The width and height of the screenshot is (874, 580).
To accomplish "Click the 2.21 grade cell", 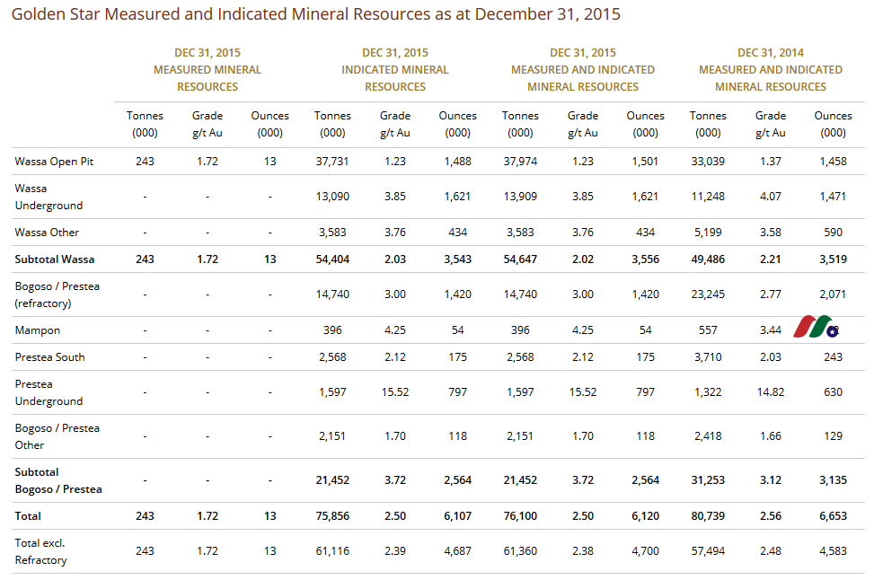I will click(x=771, y=259).
